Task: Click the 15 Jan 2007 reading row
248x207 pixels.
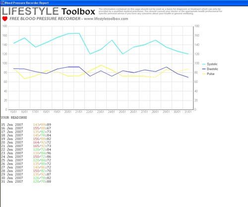Action: [26, 125]
